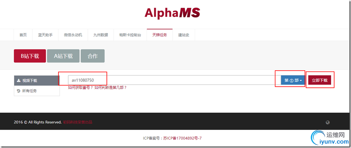Open the 首页 nav tab
The width and height of the screenshot is (351, 148).
point(23,35)
